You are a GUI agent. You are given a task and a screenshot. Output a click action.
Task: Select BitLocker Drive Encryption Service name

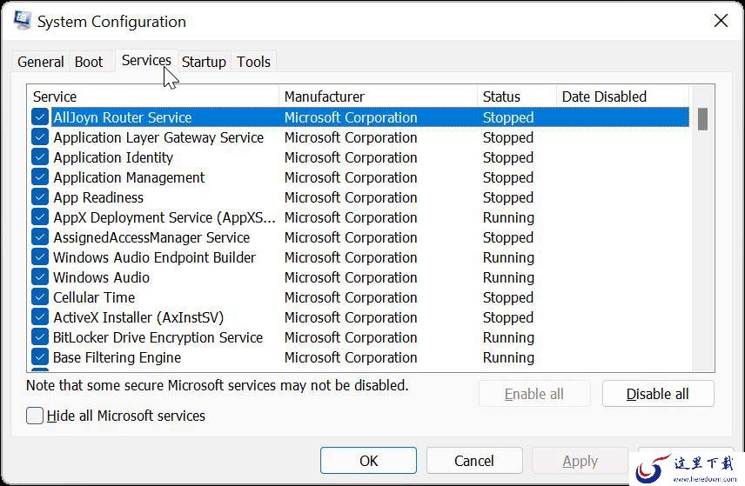pos(158,336)
